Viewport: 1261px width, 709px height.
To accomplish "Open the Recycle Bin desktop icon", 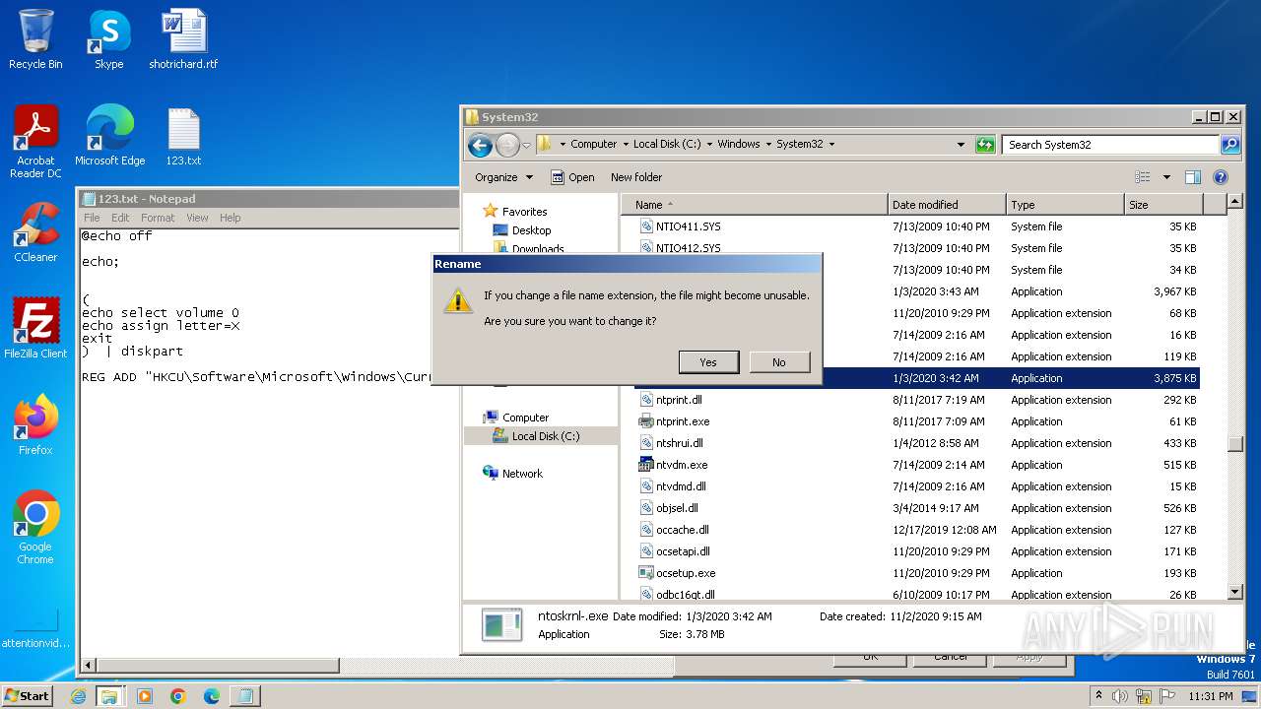I will 35,39.
